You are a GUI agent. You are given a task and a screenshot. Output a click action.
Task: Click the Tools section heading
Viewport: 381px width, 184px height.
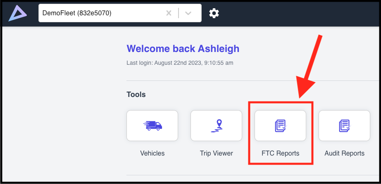coord(136,94)
